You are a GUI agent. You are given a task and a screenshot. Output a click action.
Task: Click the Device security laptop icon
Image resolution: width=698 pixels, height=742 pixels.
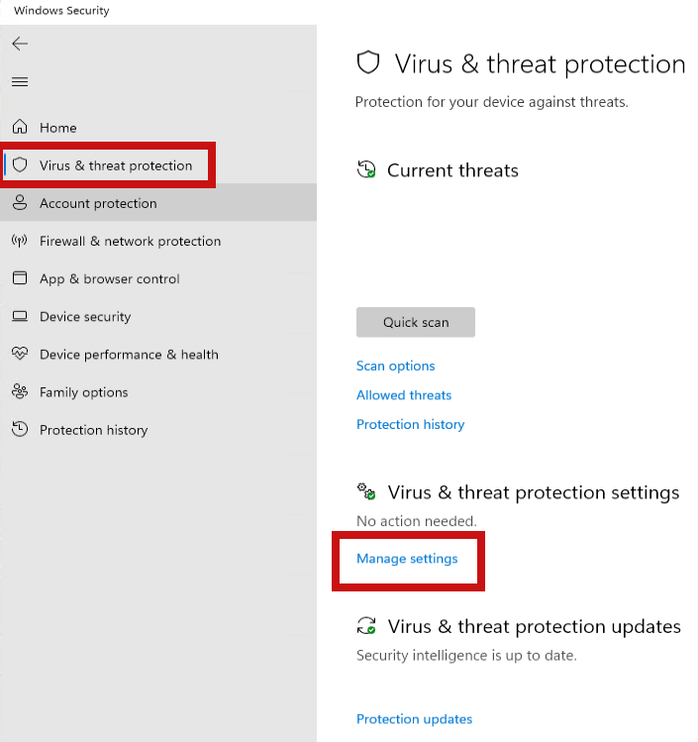tap(20, 316)
